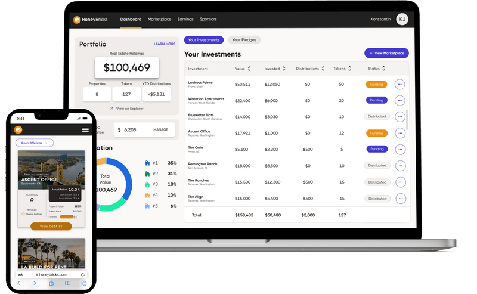Click the investments table vertical scrollbar
Viewport: 477px width, 294px height.
[407, 120]
